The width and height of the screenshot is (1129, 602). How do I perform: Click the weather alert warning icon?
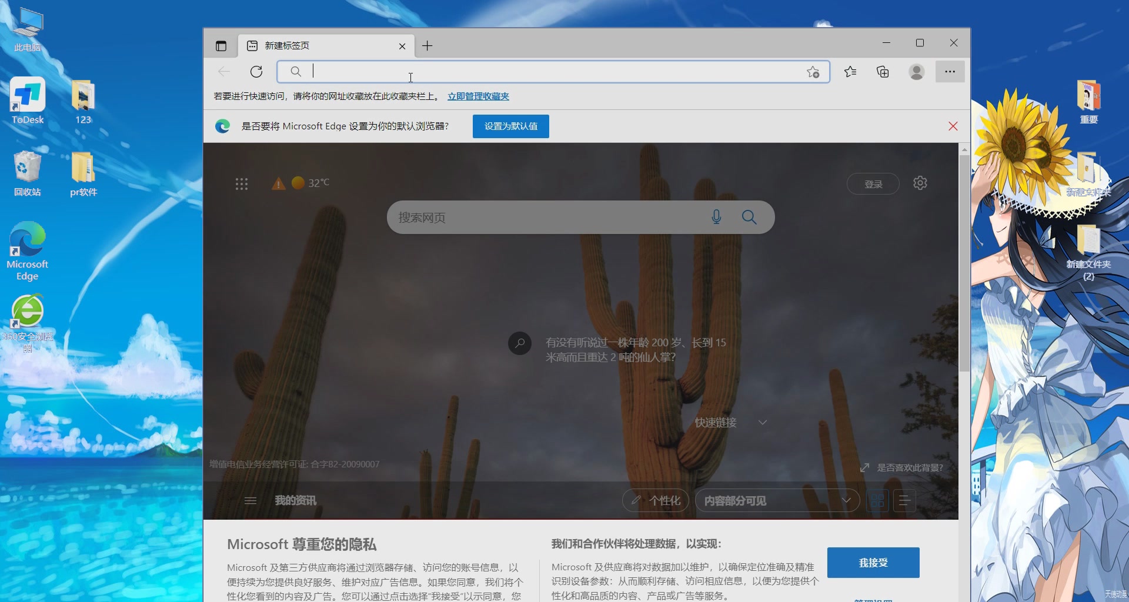point(279,184)
